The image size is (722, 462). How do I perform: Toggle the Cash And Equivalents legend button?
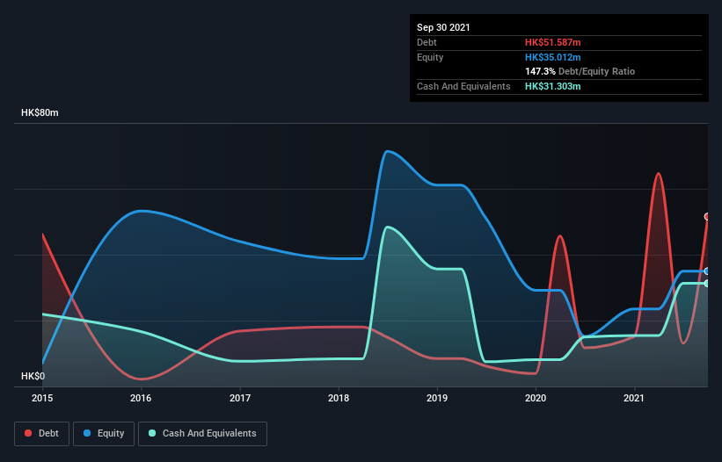[x=202, y=434]
